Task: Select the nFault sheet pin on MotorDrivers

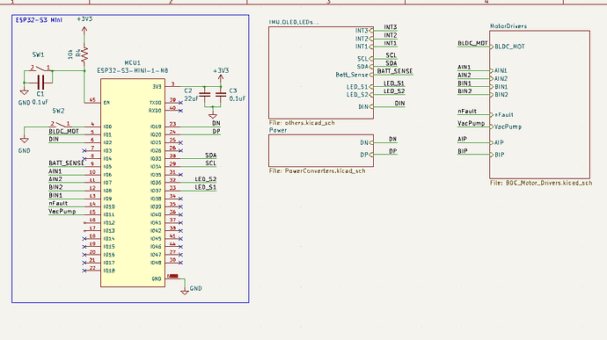Action: [504, 115]
